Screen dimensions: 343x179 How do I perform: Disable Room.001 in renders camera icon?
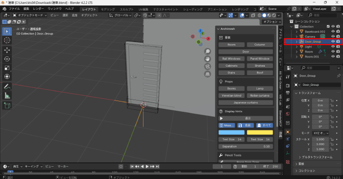tap(338, 56)
